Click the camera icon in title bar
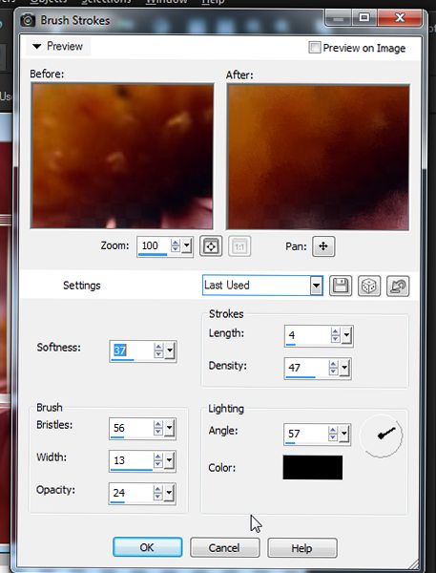Viewport: 436px width, 573px height. click(28, 20)
